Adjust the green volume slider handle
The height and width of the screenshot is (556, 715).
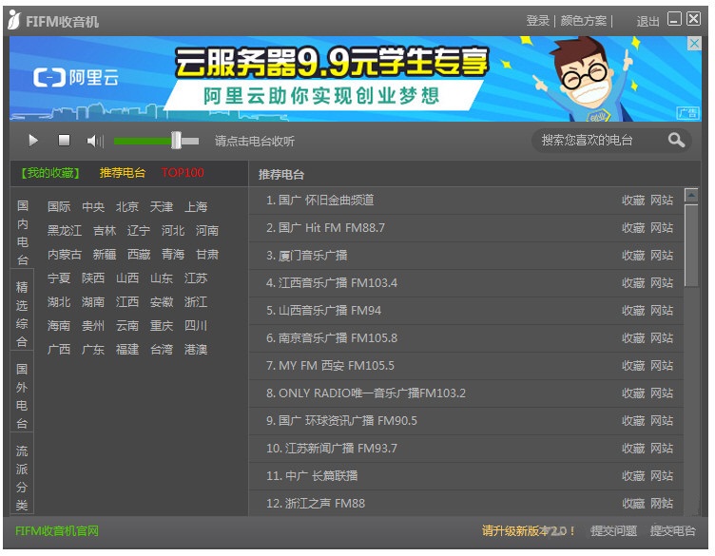coord(176,141)
